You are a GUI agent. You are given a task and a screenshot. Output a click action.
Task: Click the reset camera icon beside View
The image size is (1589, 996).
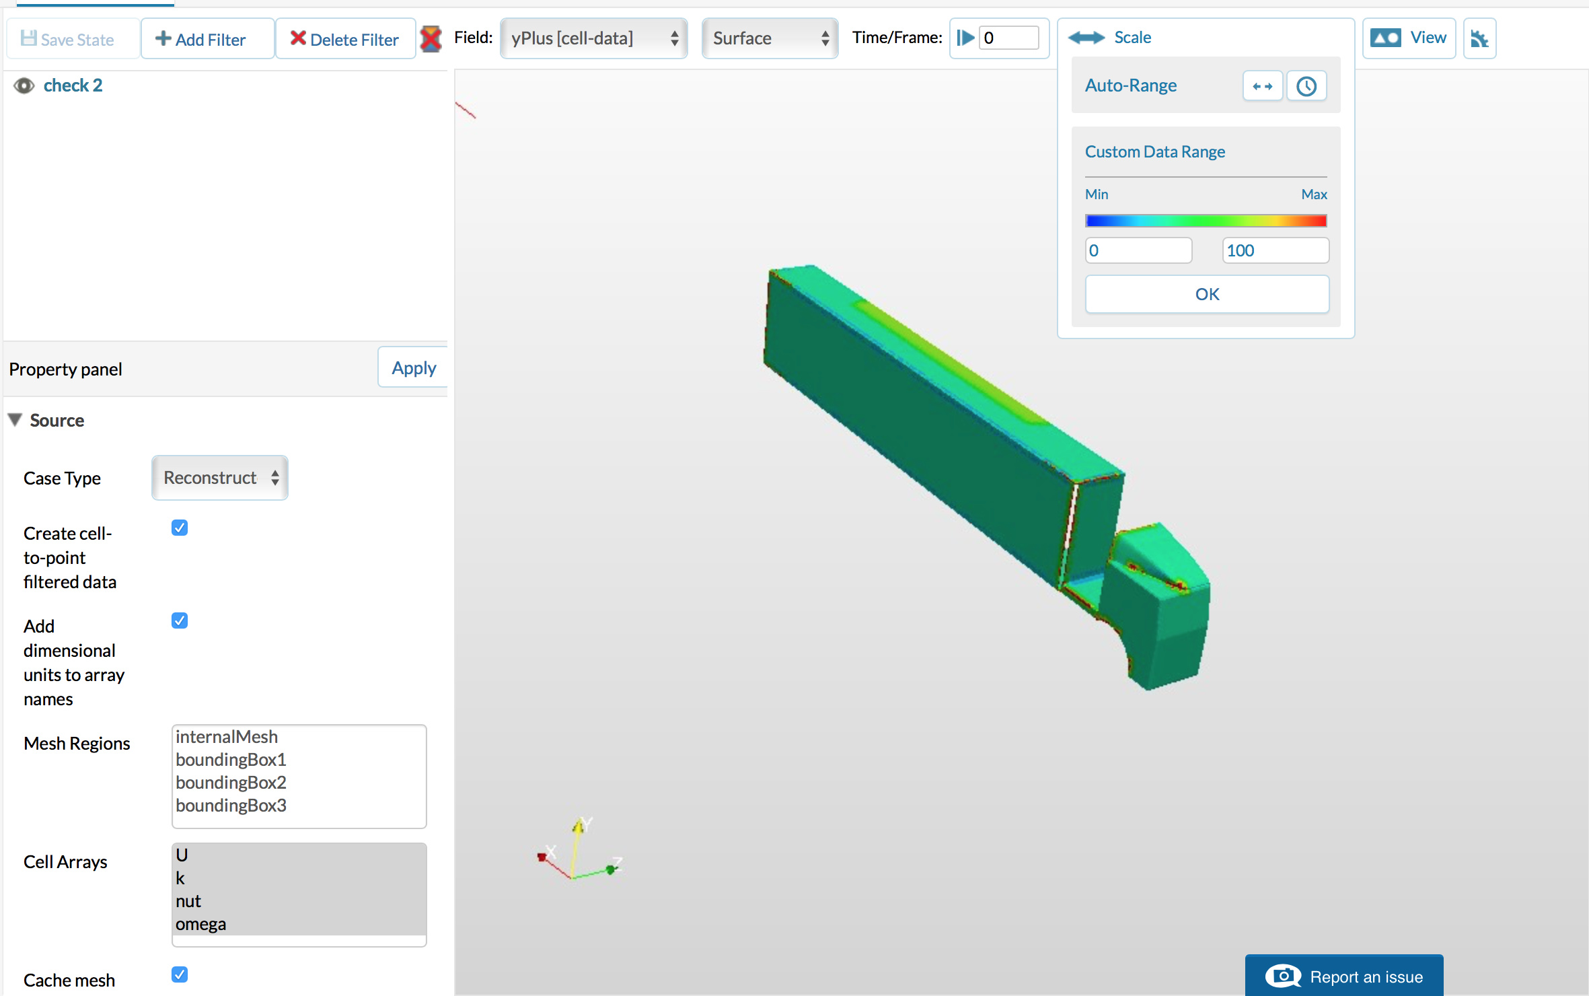[x=1479, y=38]
